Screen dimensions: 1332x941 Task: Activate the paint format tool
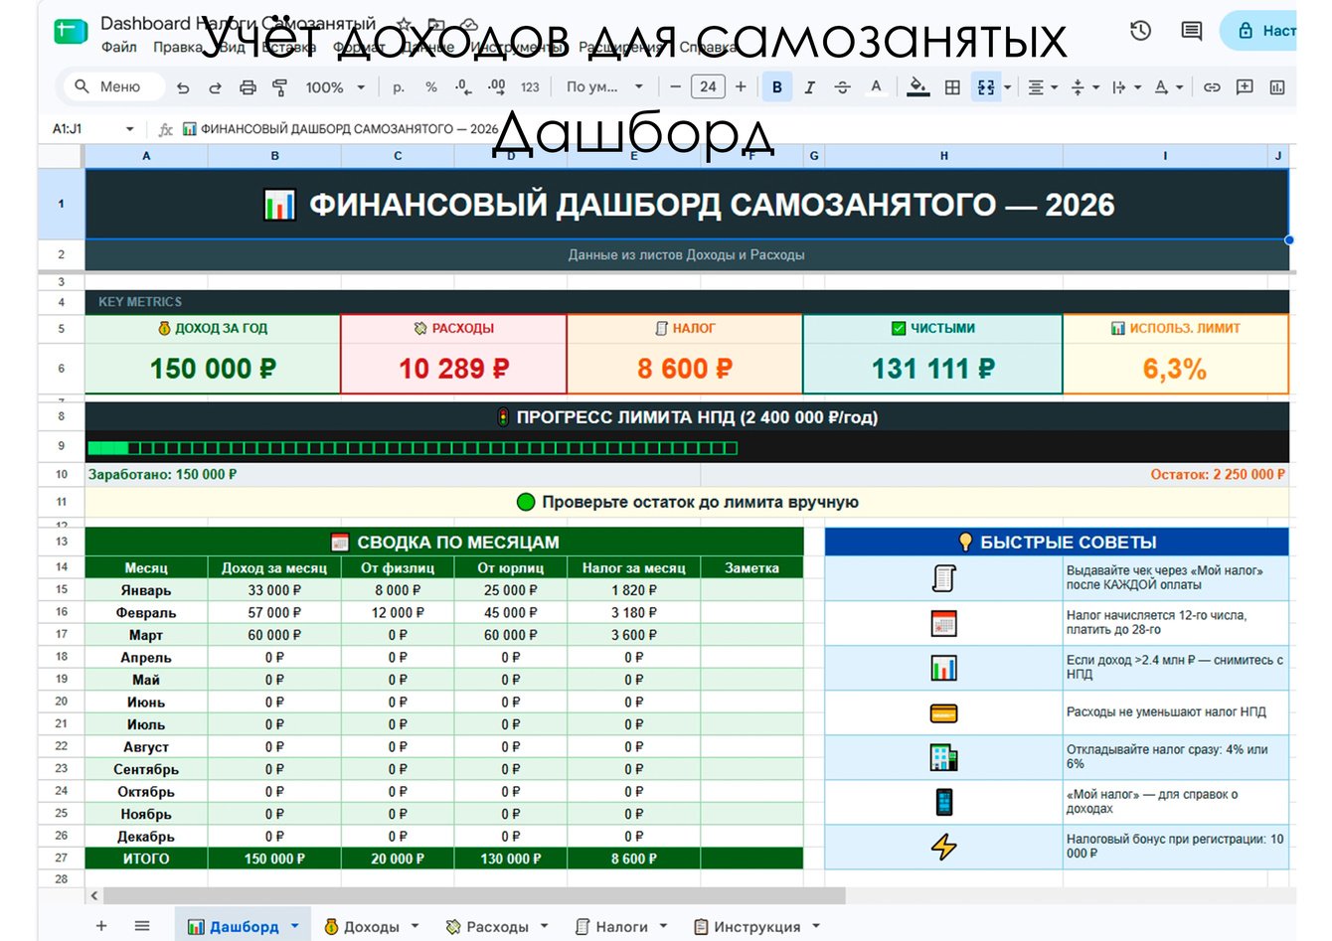pyautogui.click(x=279, y=87)
